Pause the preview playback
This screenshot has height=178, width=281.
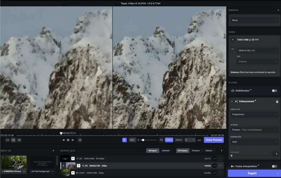pyautogui.click(x=68, y=140)
